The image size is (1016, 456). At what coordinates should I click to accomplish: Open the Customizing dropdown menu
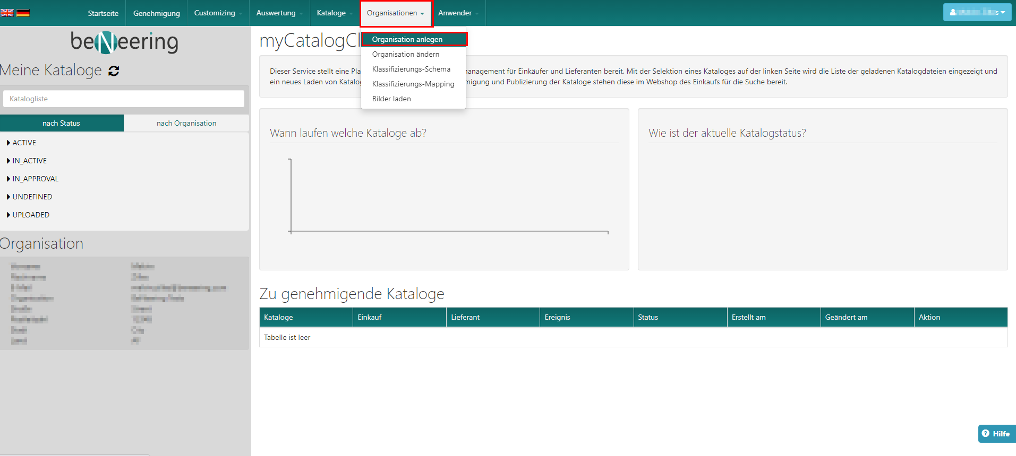click(x=218, y=13)
